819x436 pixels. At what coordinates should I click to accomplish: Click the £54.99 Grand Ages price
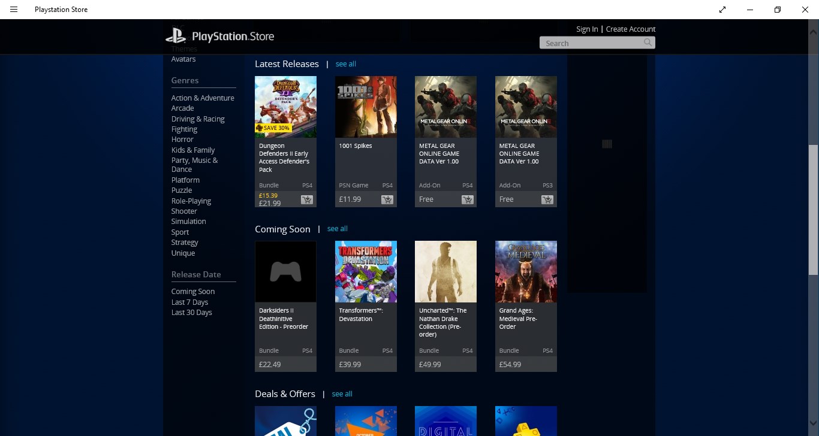510,364
